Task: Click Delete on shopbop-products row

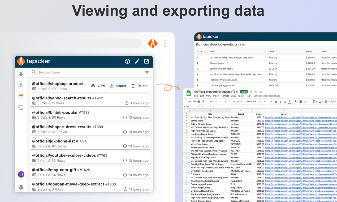Action: click(139, 86)
